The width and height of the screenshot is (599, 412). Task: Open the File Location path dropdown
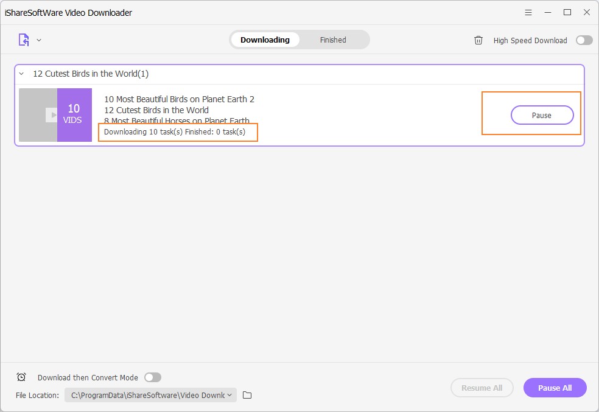click(150, 395)
